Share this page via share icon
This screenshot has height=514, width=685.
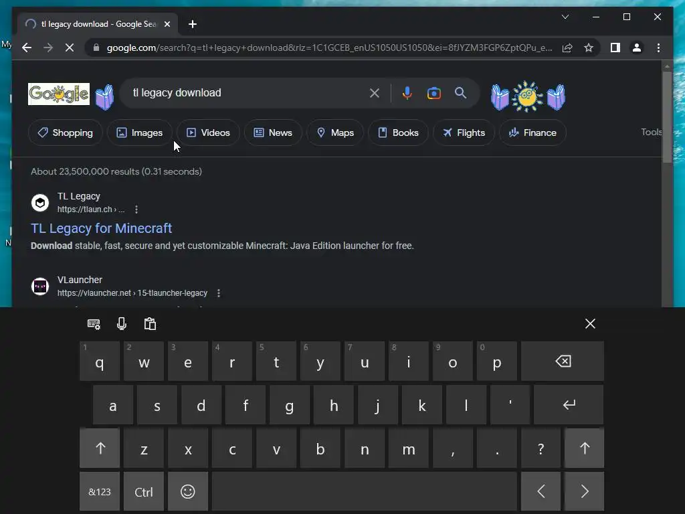point(567,48)
